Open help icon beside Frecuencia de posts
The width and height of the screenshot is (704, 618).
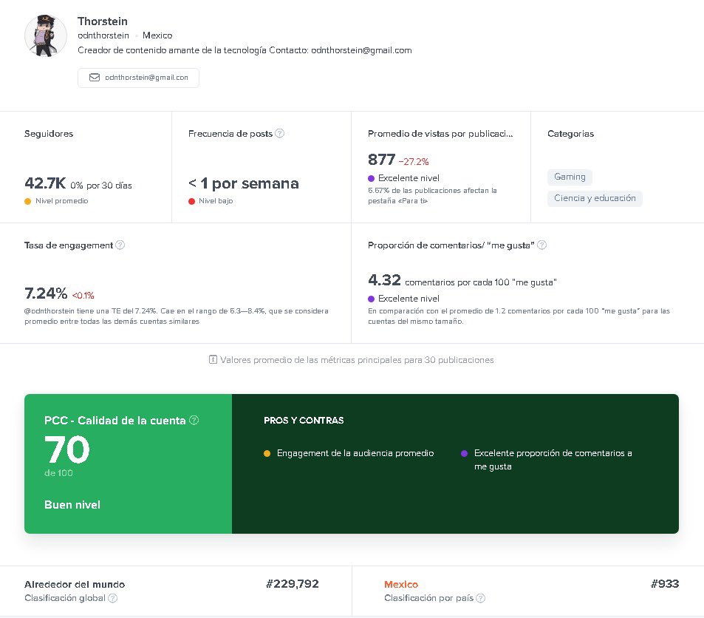pyautogui.click(x=279, y=133)
